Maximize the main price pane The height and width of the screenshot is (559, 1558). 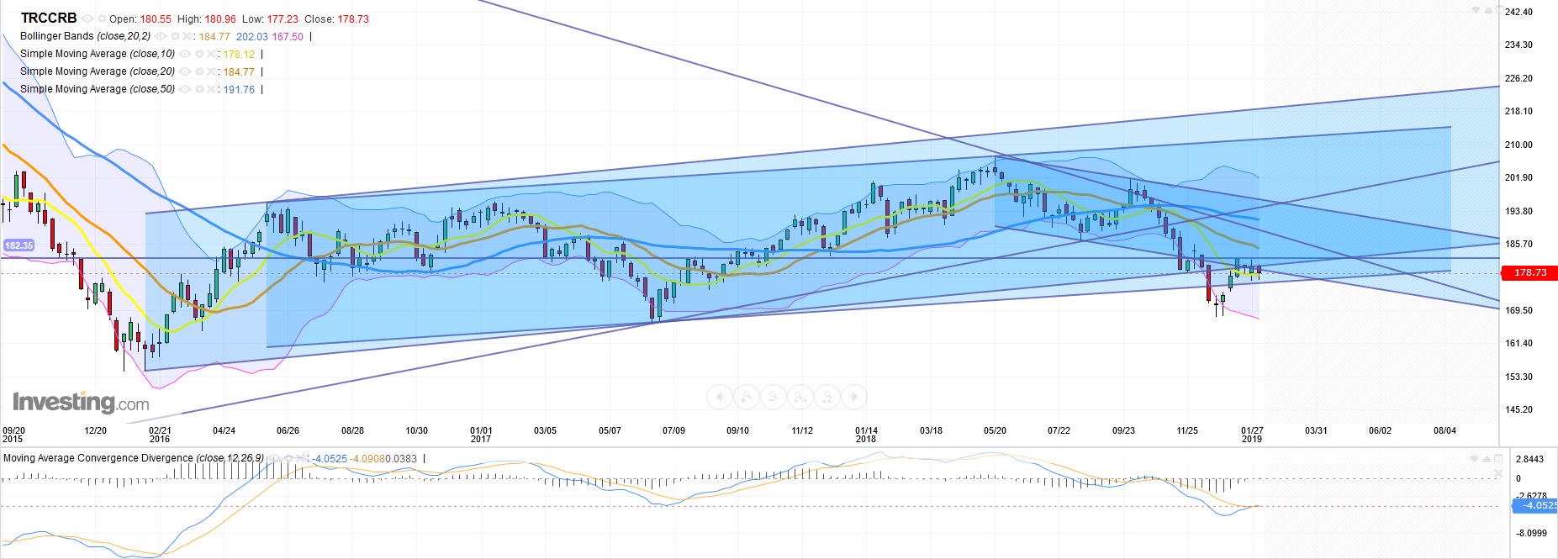pos(1500,9)
